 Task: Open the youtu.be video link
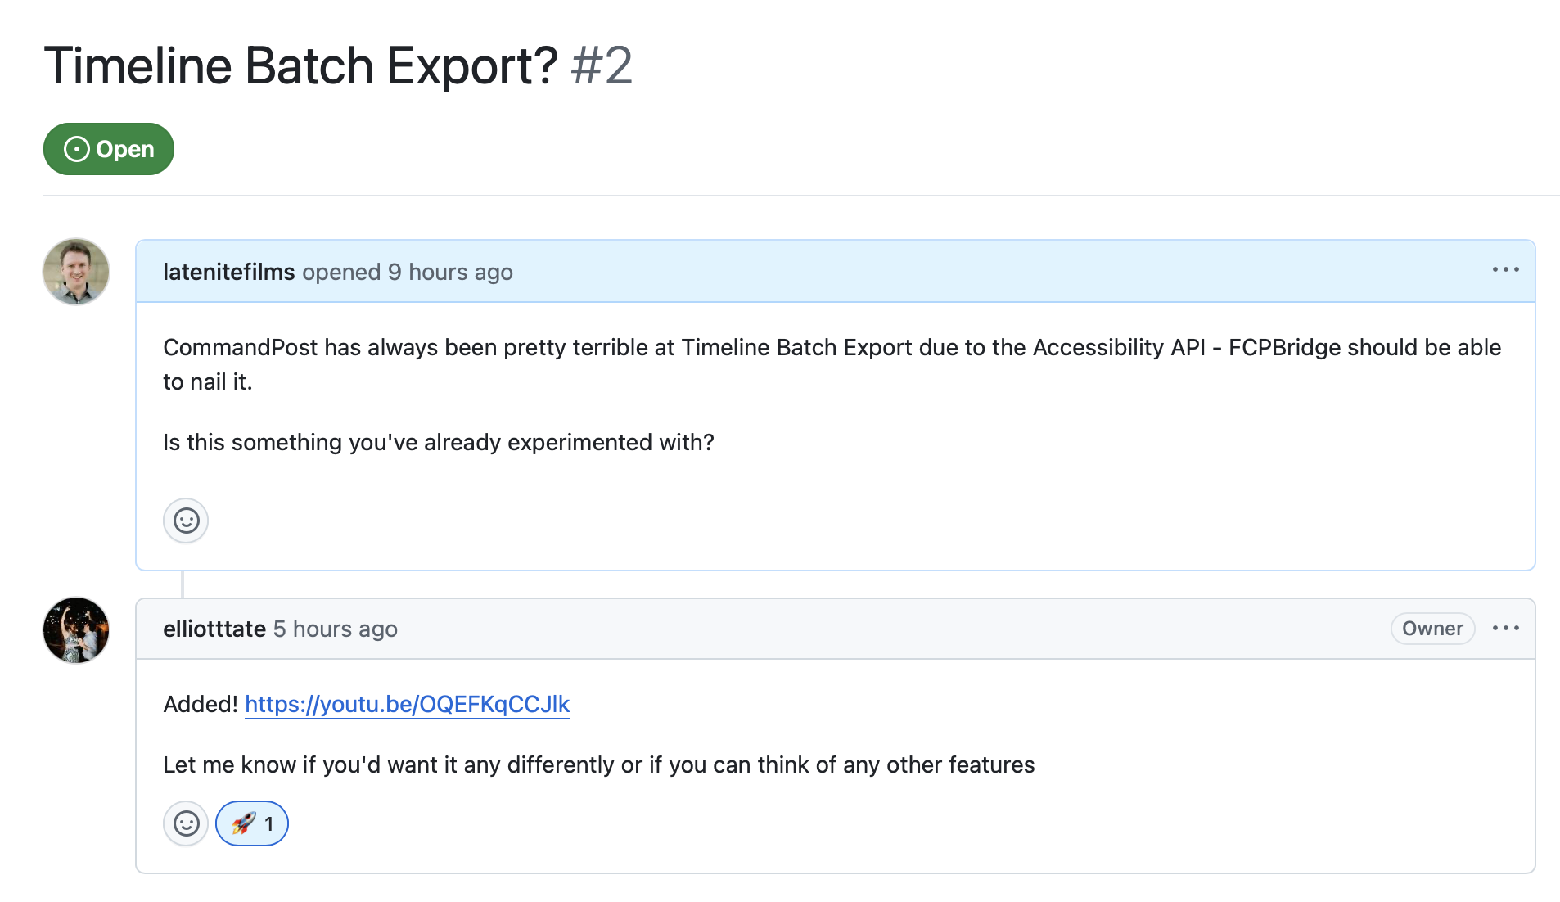407,704
